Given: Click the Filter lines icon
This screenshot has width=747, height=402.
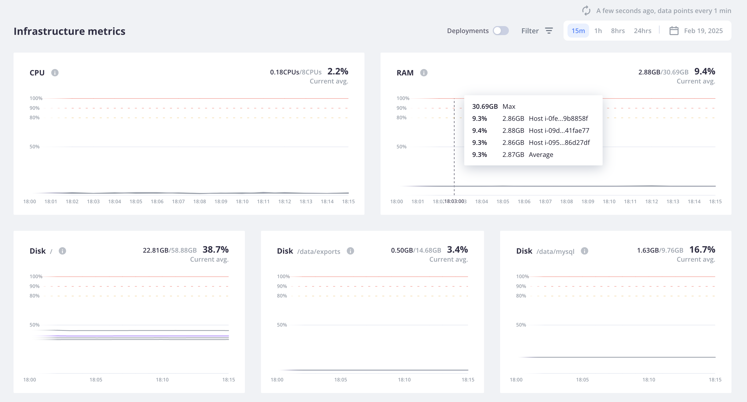Looking at the screenshot, I should coord(549,31).
